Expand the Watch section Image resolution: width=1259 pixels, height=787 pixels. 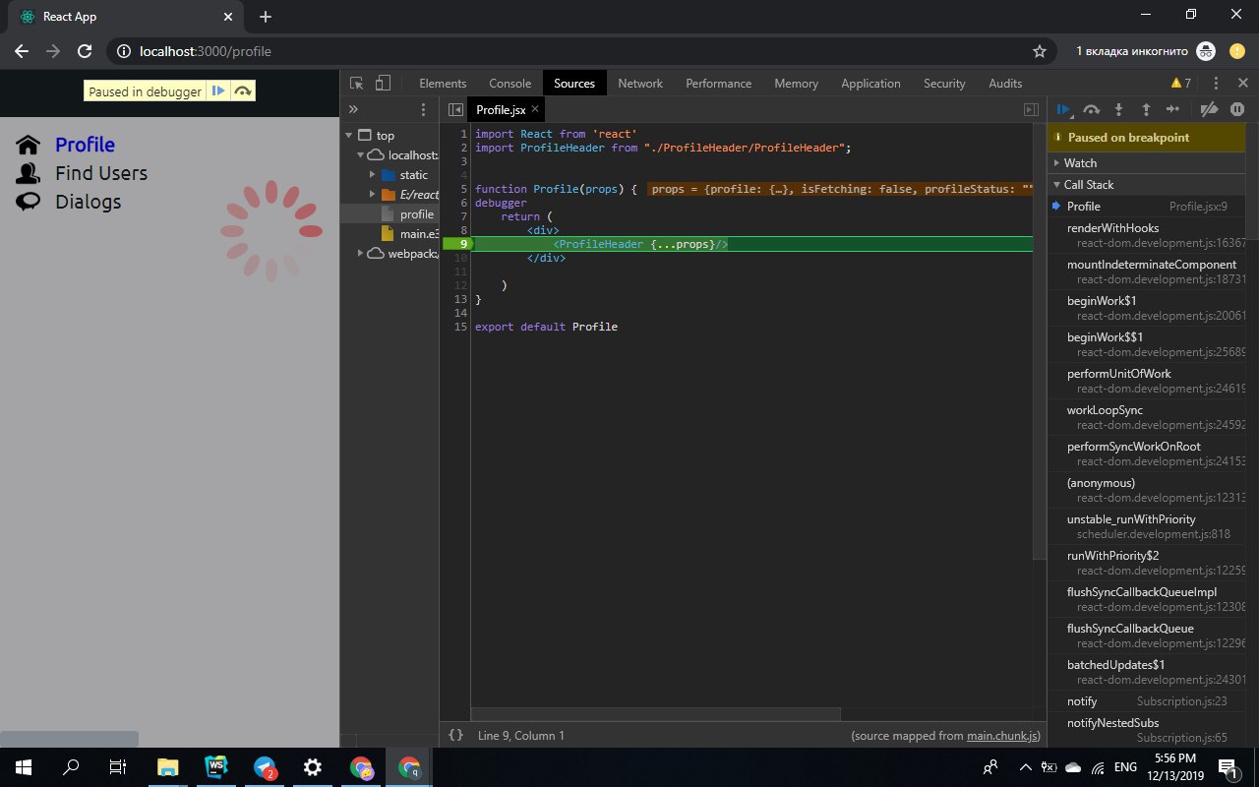pos(1080,163)
